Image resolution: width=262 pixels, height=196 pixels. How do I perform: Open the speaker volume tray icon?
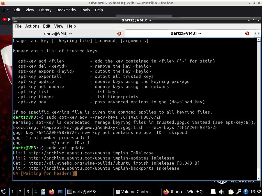coord(222,192)
